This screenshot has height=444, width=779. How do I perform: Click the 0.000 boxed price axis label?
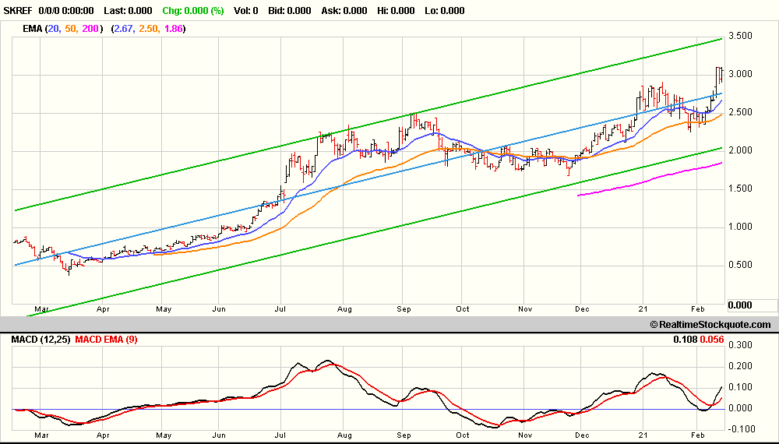coord(740,305)
